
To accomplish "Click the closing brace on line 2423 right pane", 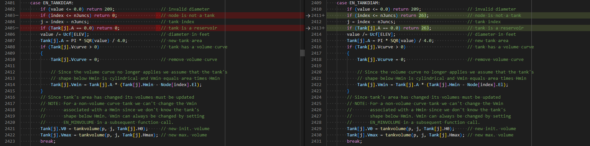I will 348,91.
